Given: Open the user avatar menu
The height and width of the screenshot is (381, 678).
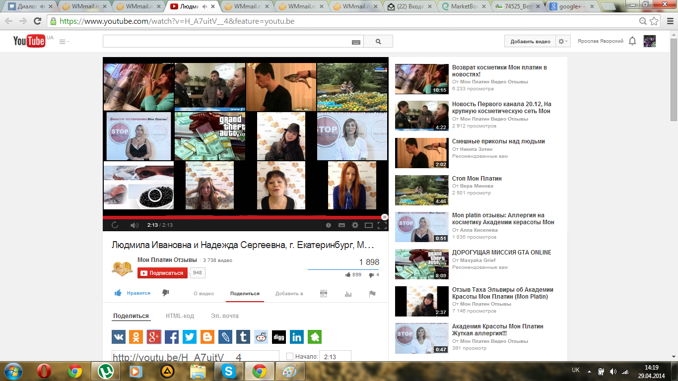Looking at the screenshot, I should (650, 41).
